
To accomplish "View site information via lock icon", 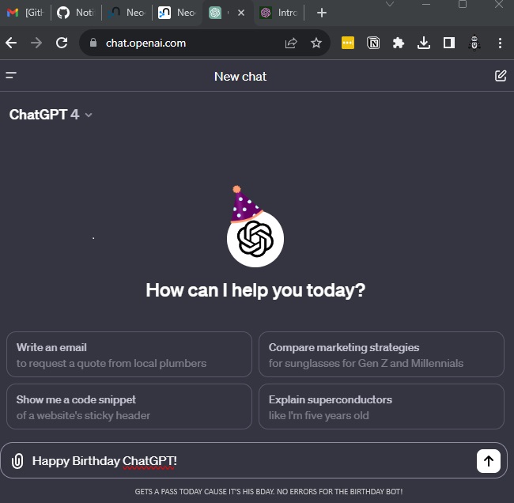I will [93, 43].
